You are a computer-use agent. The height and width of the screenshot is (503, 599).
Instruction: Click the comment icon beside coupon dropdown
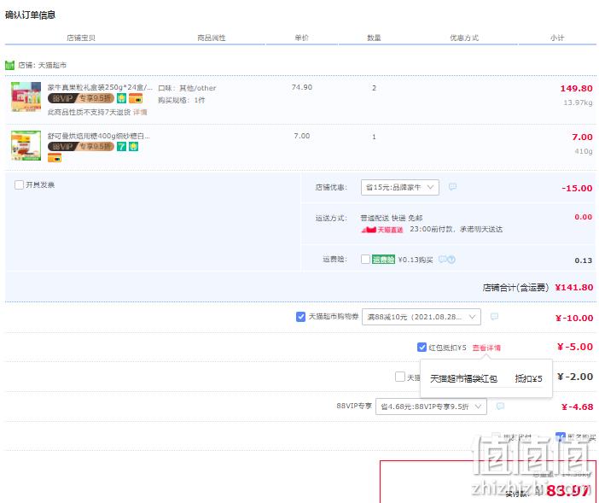[494, 317]
